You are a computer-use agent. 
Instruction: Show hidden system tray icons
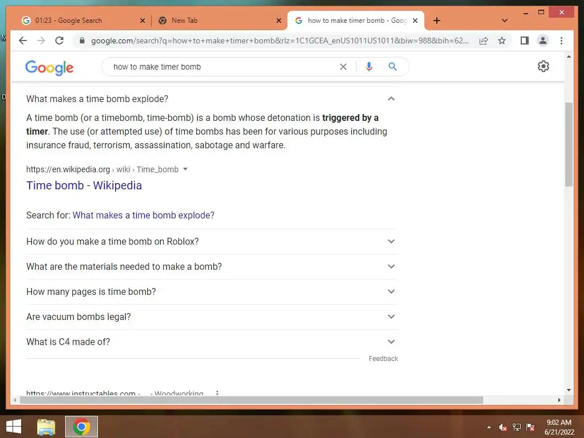489,427
